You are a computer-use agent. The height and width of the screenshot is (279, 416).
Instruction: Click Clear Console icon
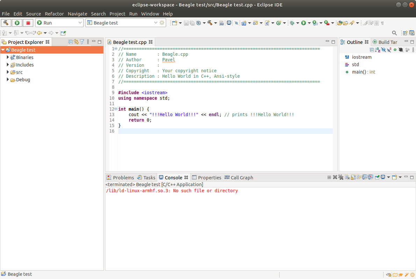pyautogui.click(x=347, y=178)
